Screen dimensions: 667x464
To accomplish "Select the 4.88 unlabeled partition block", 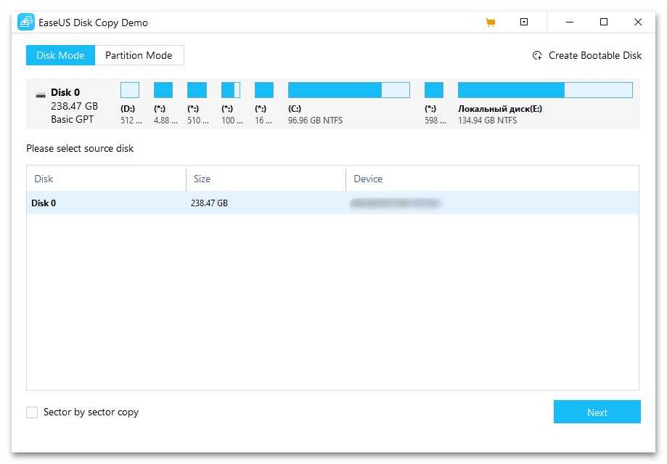I will point(163,90).
